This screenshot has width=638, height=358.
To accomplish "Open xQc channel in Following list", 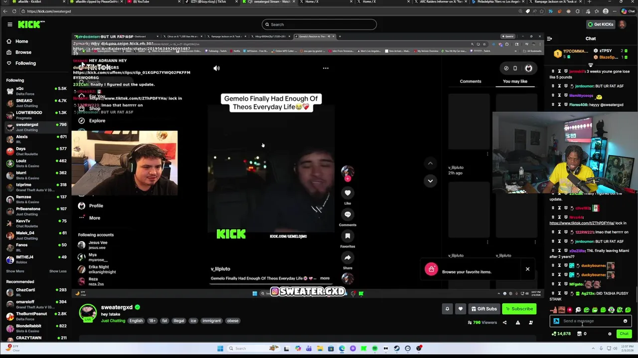I will pyautogui.click(x=36, y=90).
